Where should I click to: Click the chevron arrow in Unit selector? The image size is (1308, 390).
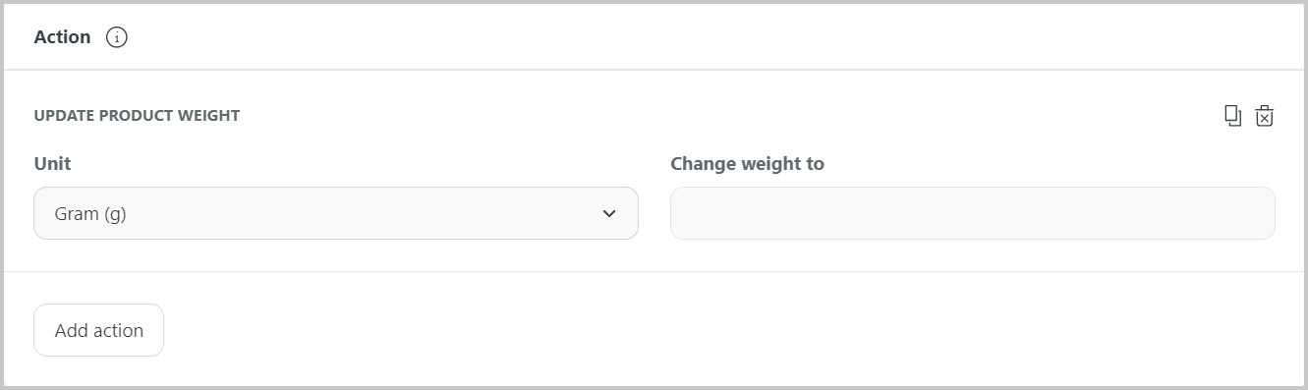click(x=609, y=213)
